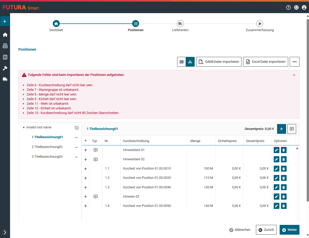This screenshot has width=309, height=238.
Task: Click the Weiter button
Action: click(x=289, y=230)
